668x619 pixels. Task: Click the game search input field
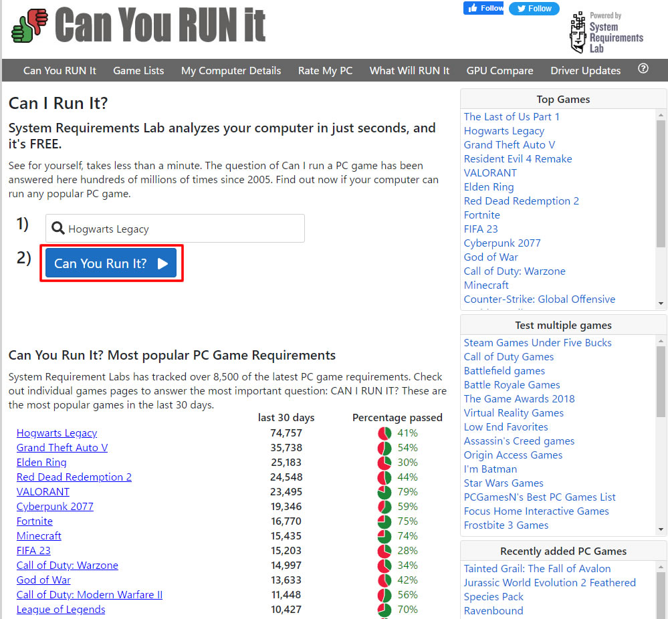pos(175,229)
